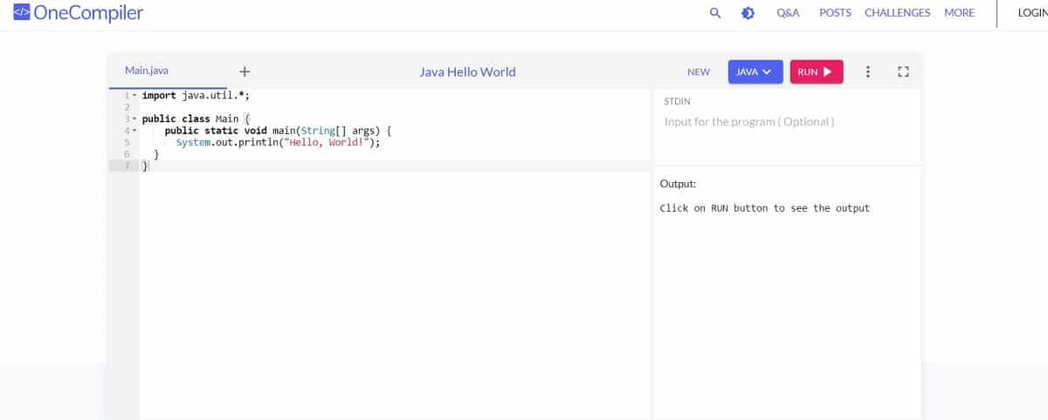Image resolution: width=1048 pixels, height=420 pixels.
Task: Click the Output: label
Action: pyautogui.click(x=678, y=184)
